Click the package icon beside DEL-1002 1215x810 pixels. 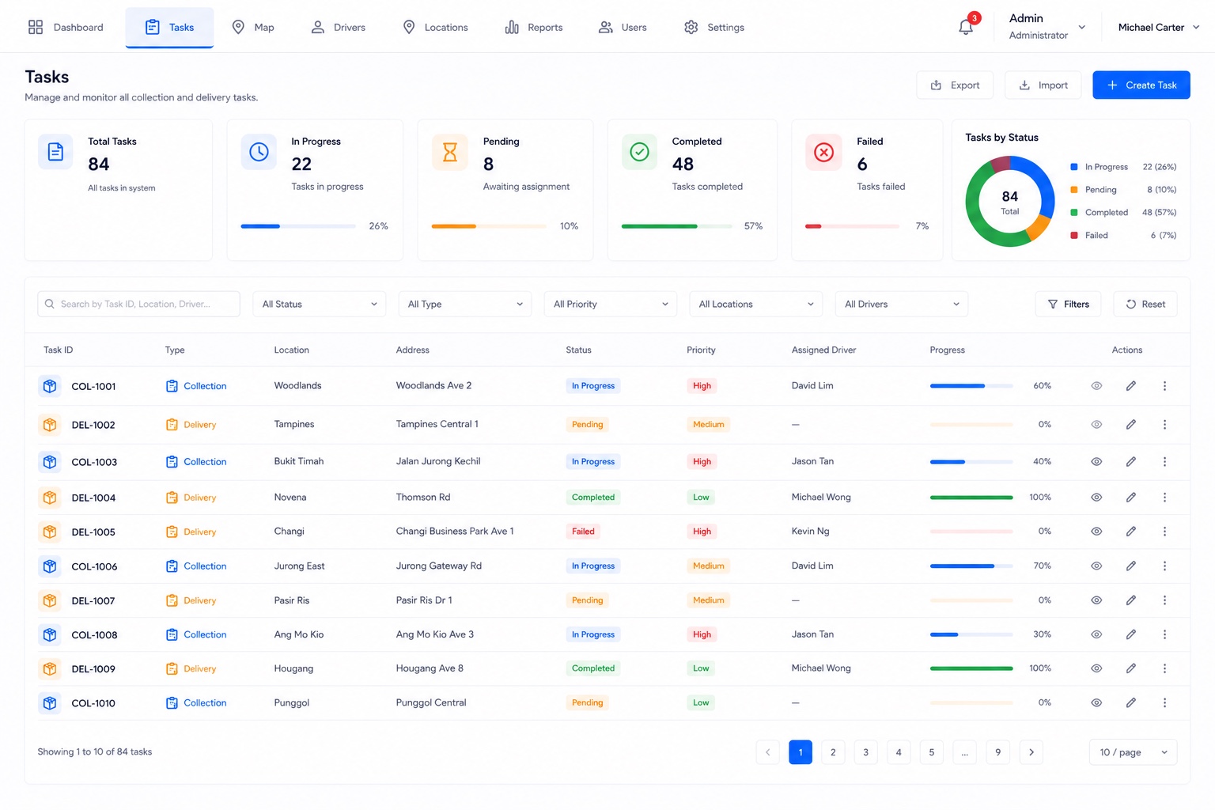(50, 425)
